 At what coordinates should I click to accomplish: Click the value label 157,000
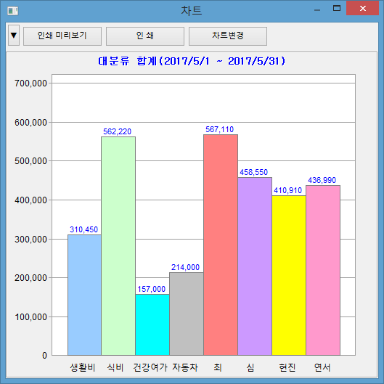coord(151,289)
